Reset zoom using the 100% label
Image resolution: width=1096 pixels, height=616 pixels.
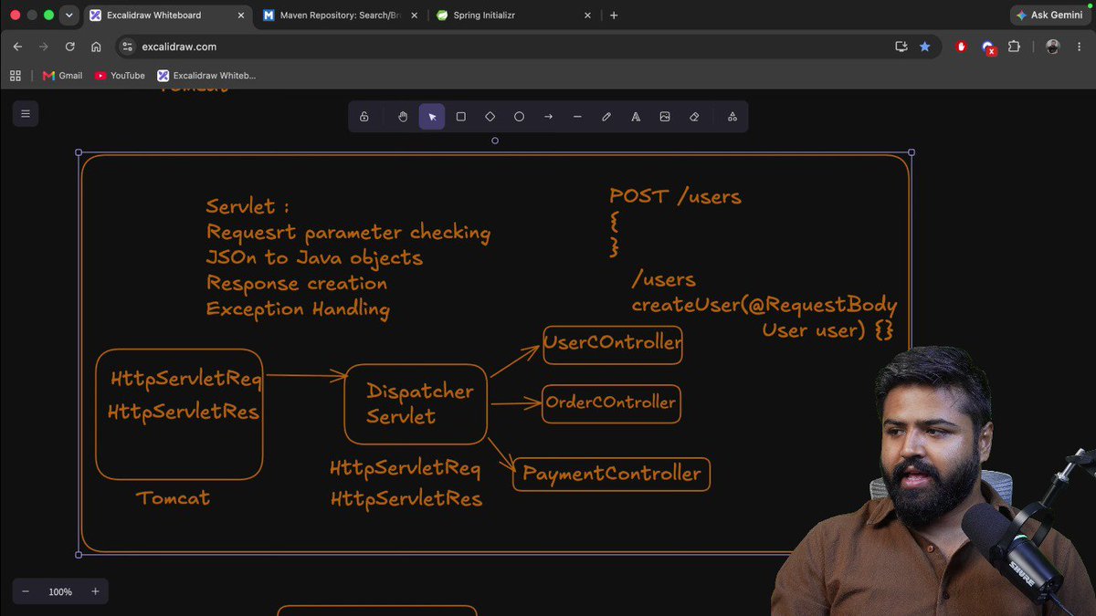pos(60,591)
